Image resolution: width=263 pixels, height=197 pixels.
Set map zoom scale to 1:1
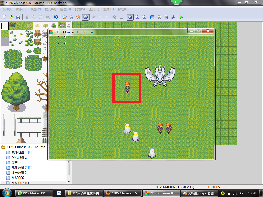130,17
